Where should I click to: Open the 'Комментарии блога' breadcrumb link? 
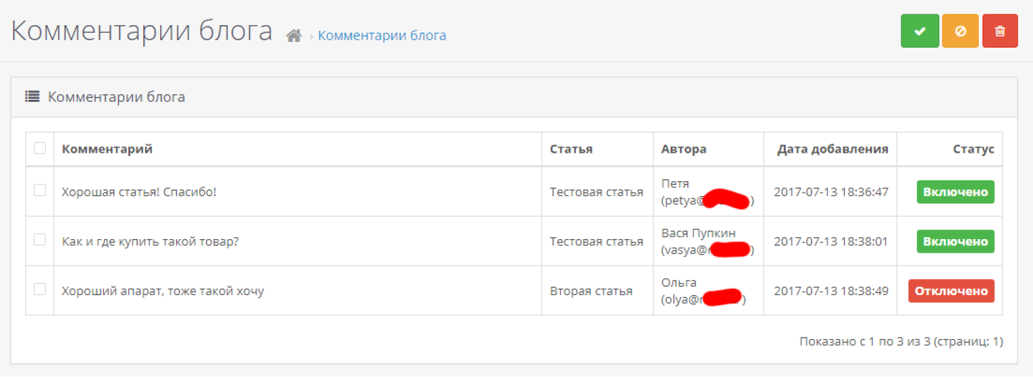point(382,35)
